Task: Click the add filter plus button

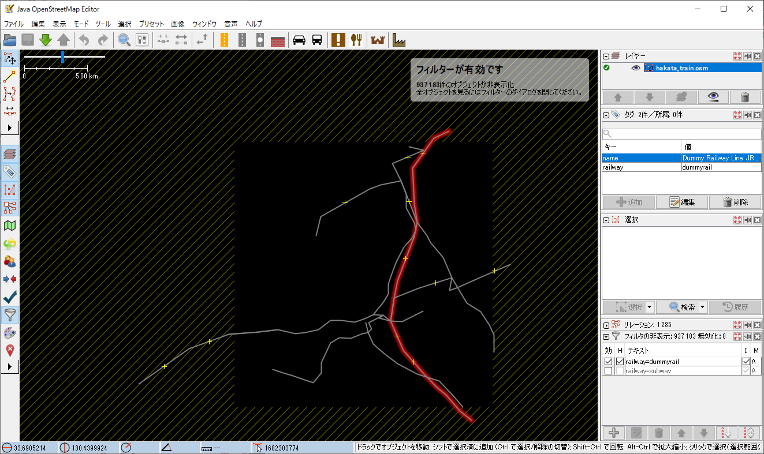Action: click(614, 433)
